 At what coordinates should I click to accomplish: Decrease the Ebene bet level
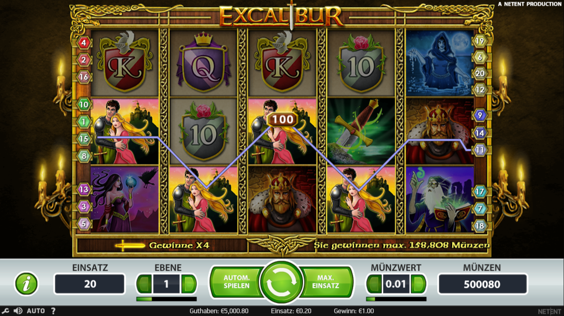tap(144, 284)
